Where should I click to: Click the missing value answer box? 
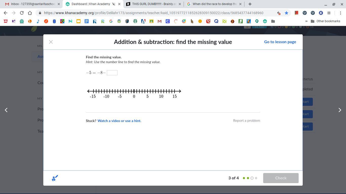pos(112,73)
